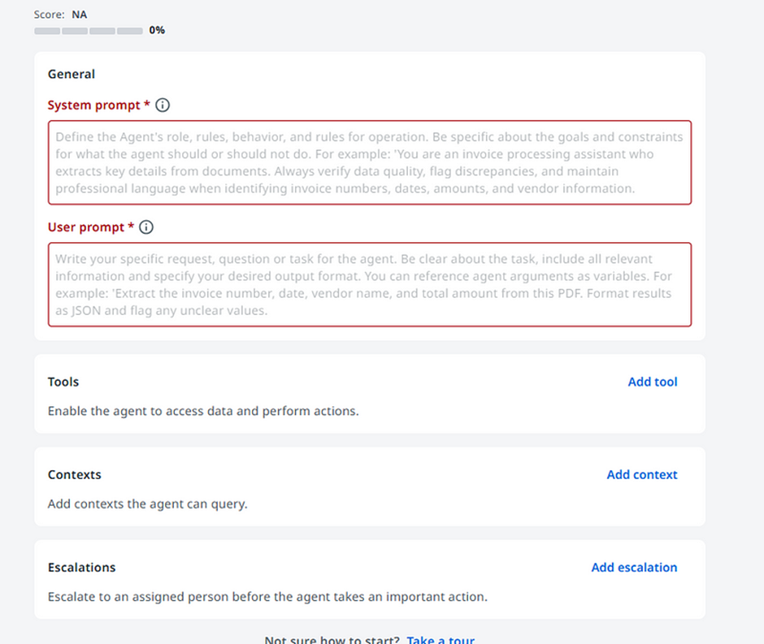Select the Tools panel header
Screen dimensions: 764x644
pyautogui.click(x=63, y=382)
